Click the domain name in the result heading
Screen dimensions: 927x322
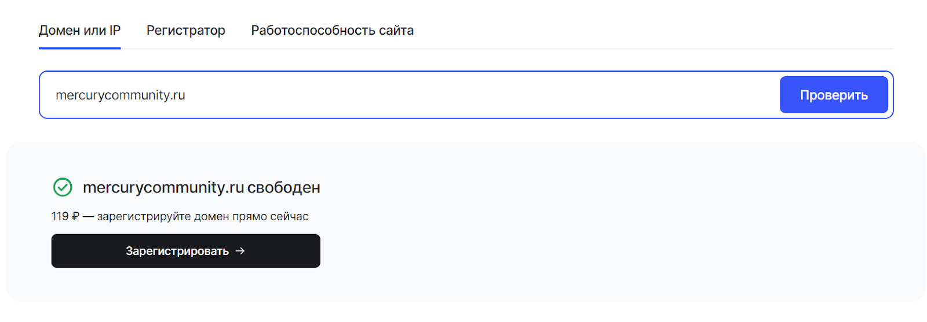[x=163, y=187]
